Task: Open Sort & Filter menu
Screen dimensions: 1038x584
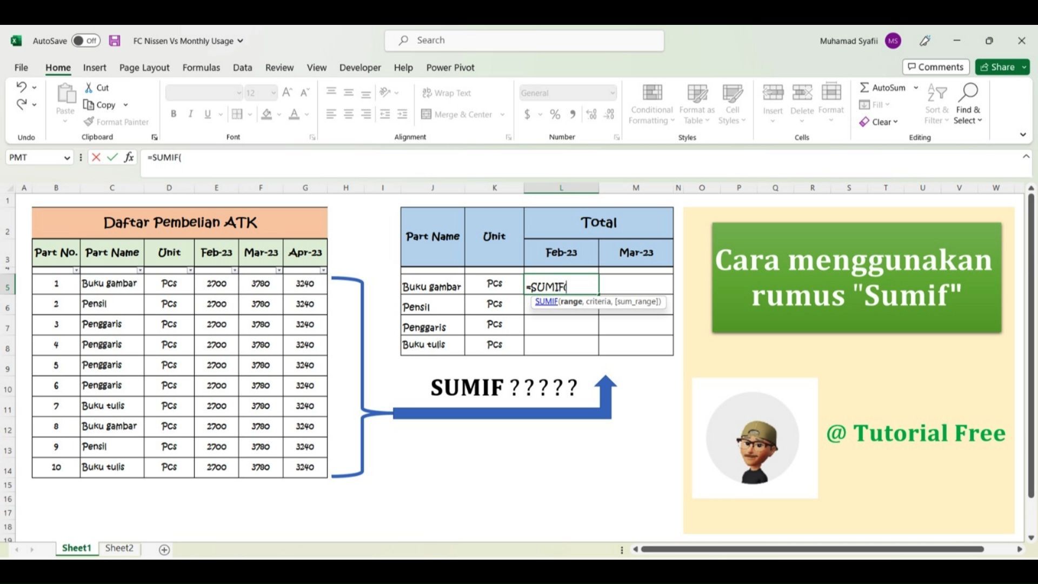Action: (937, 104)
